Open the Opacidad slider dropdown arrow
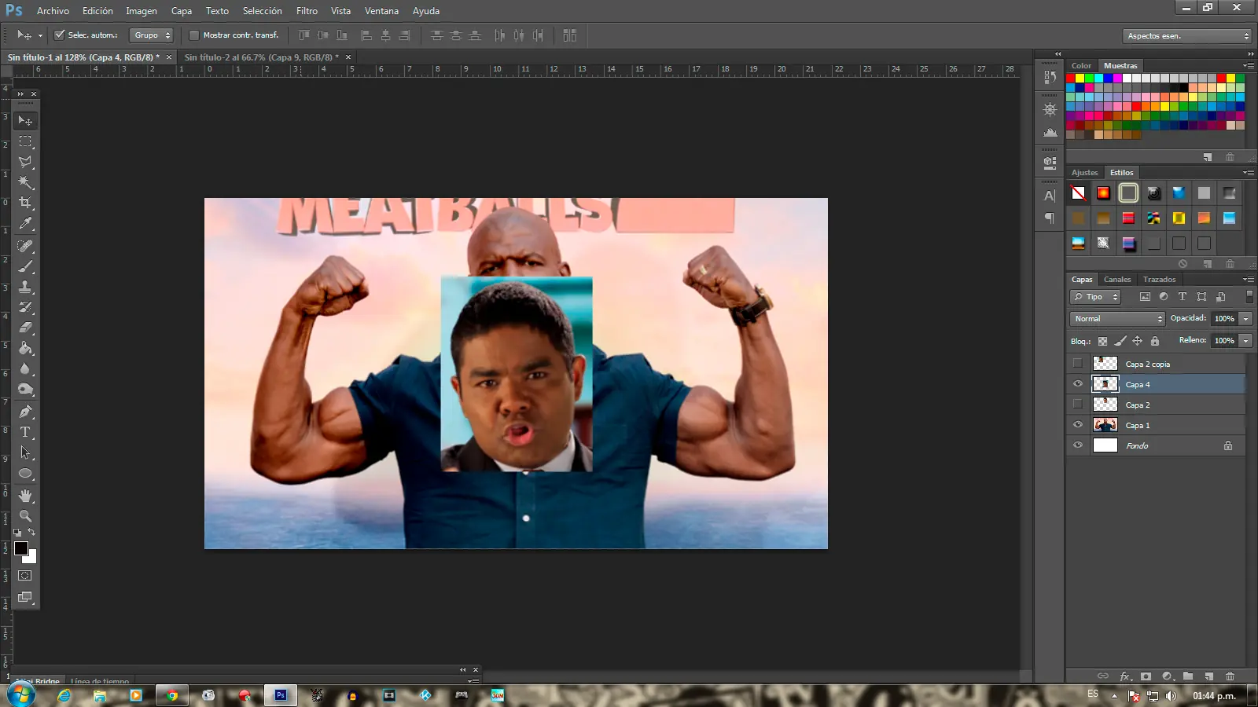The height and width of the screenshot is (707, 1258). click(x=1245, y=319)
